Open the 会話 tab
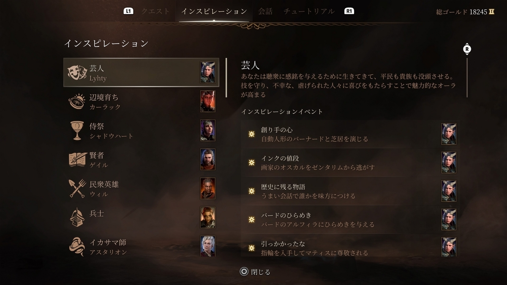 click(265, 11)
